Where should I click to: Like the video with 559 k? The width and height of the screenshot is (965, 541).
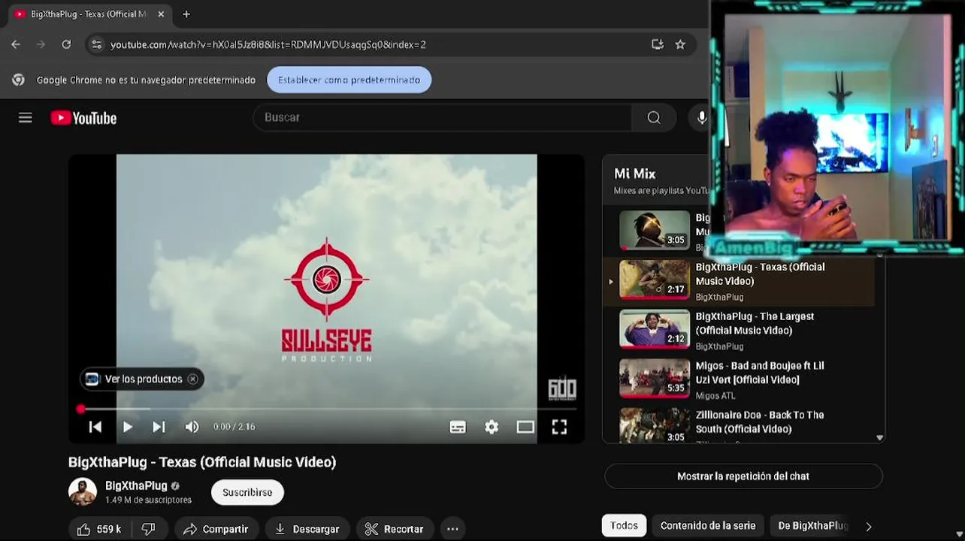(99, 529)
